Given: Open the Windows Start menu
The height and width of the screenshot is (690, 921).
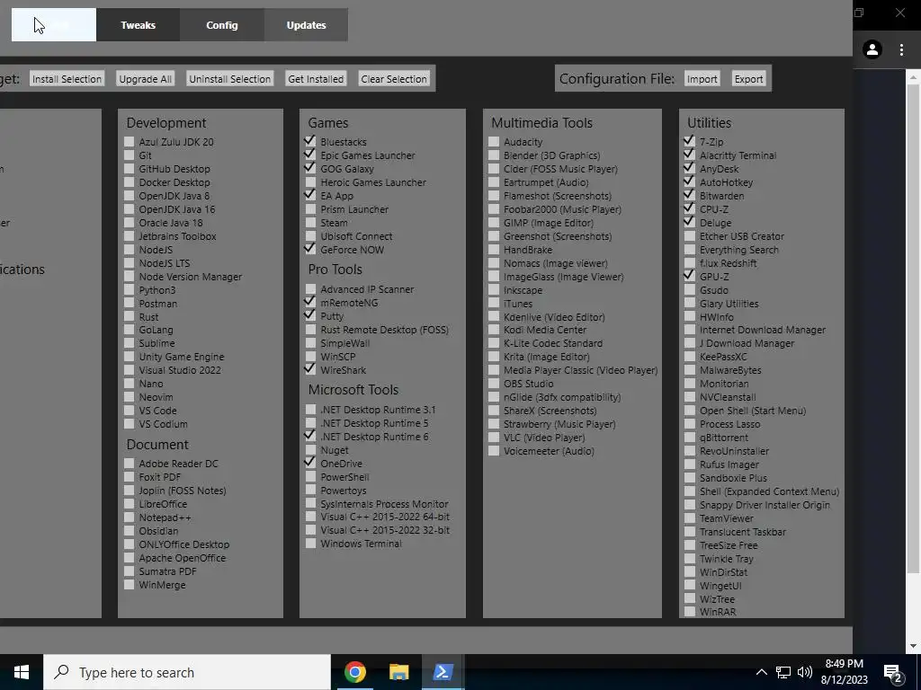Looking at the screenshot, I should (22, 672).
